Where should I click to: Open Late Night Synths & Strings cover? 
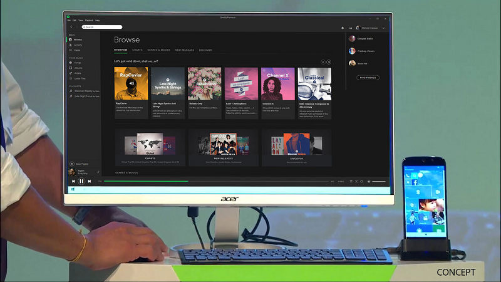coord(168,83)
